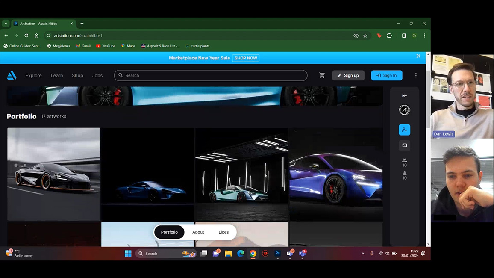Show hidden system tray icons

click(363, 254)
